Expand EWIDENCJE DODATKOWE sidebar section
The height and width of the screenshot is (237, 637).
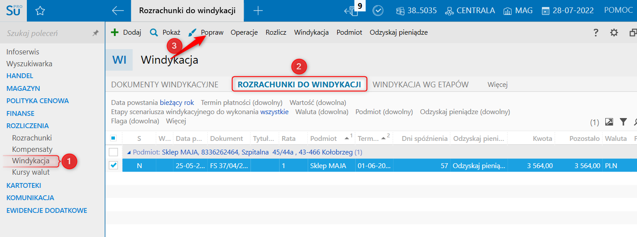47,210
